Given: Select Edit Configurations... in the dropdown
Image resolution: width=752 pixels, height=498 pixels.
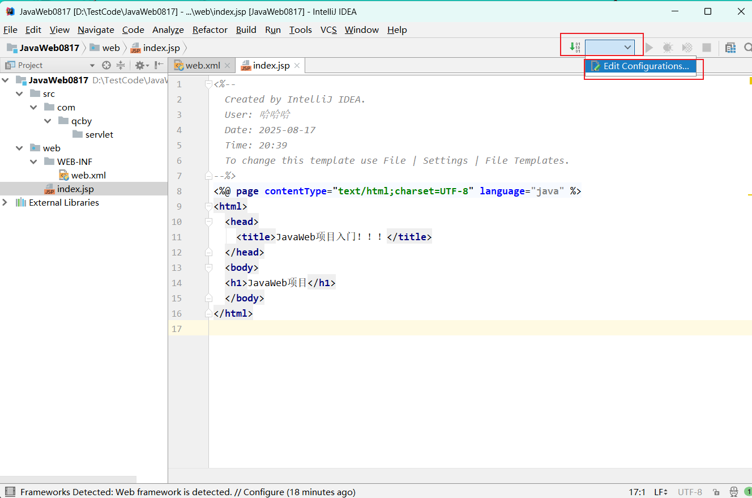Looking at the screenshot, I should click(640, 66).
